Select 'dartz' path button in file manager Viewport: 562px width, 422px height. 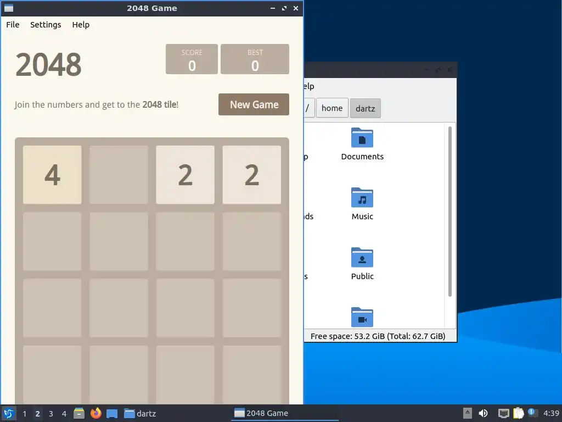tap(365, 108)
